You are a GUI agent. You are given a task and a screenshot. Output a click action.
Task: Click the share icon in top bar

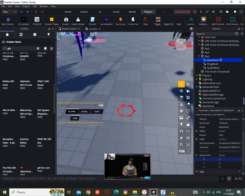[213, 12]
